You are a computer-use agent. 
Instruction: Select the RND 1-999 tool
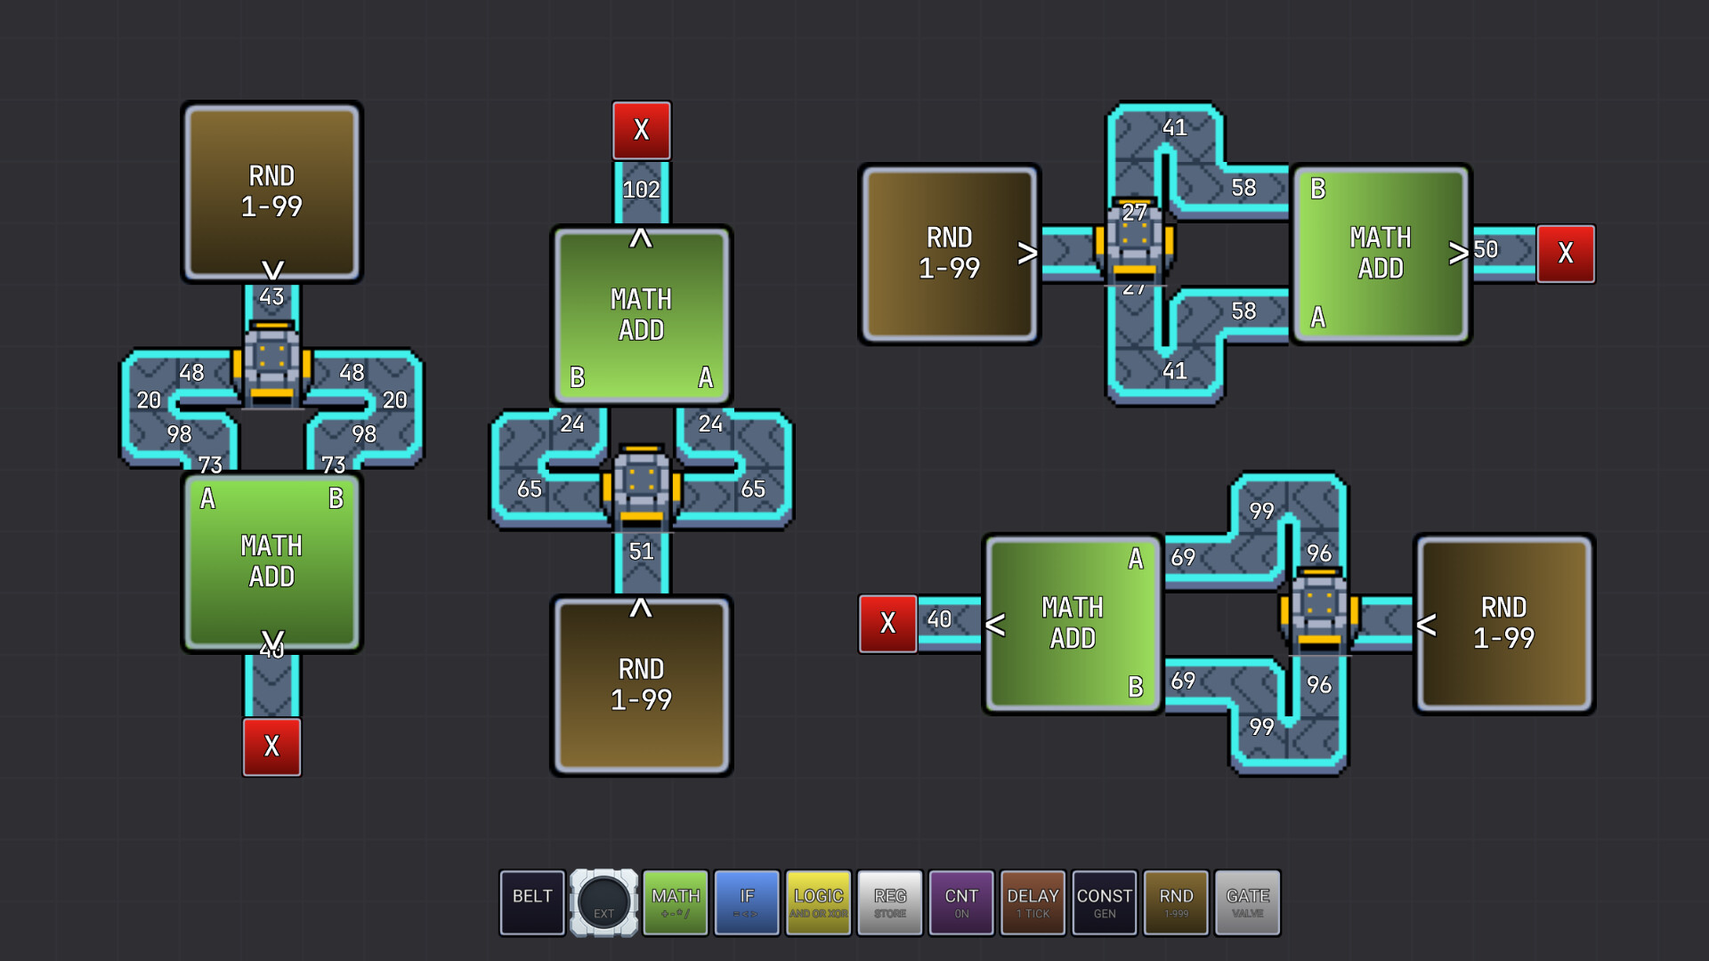coord(1176,902)
